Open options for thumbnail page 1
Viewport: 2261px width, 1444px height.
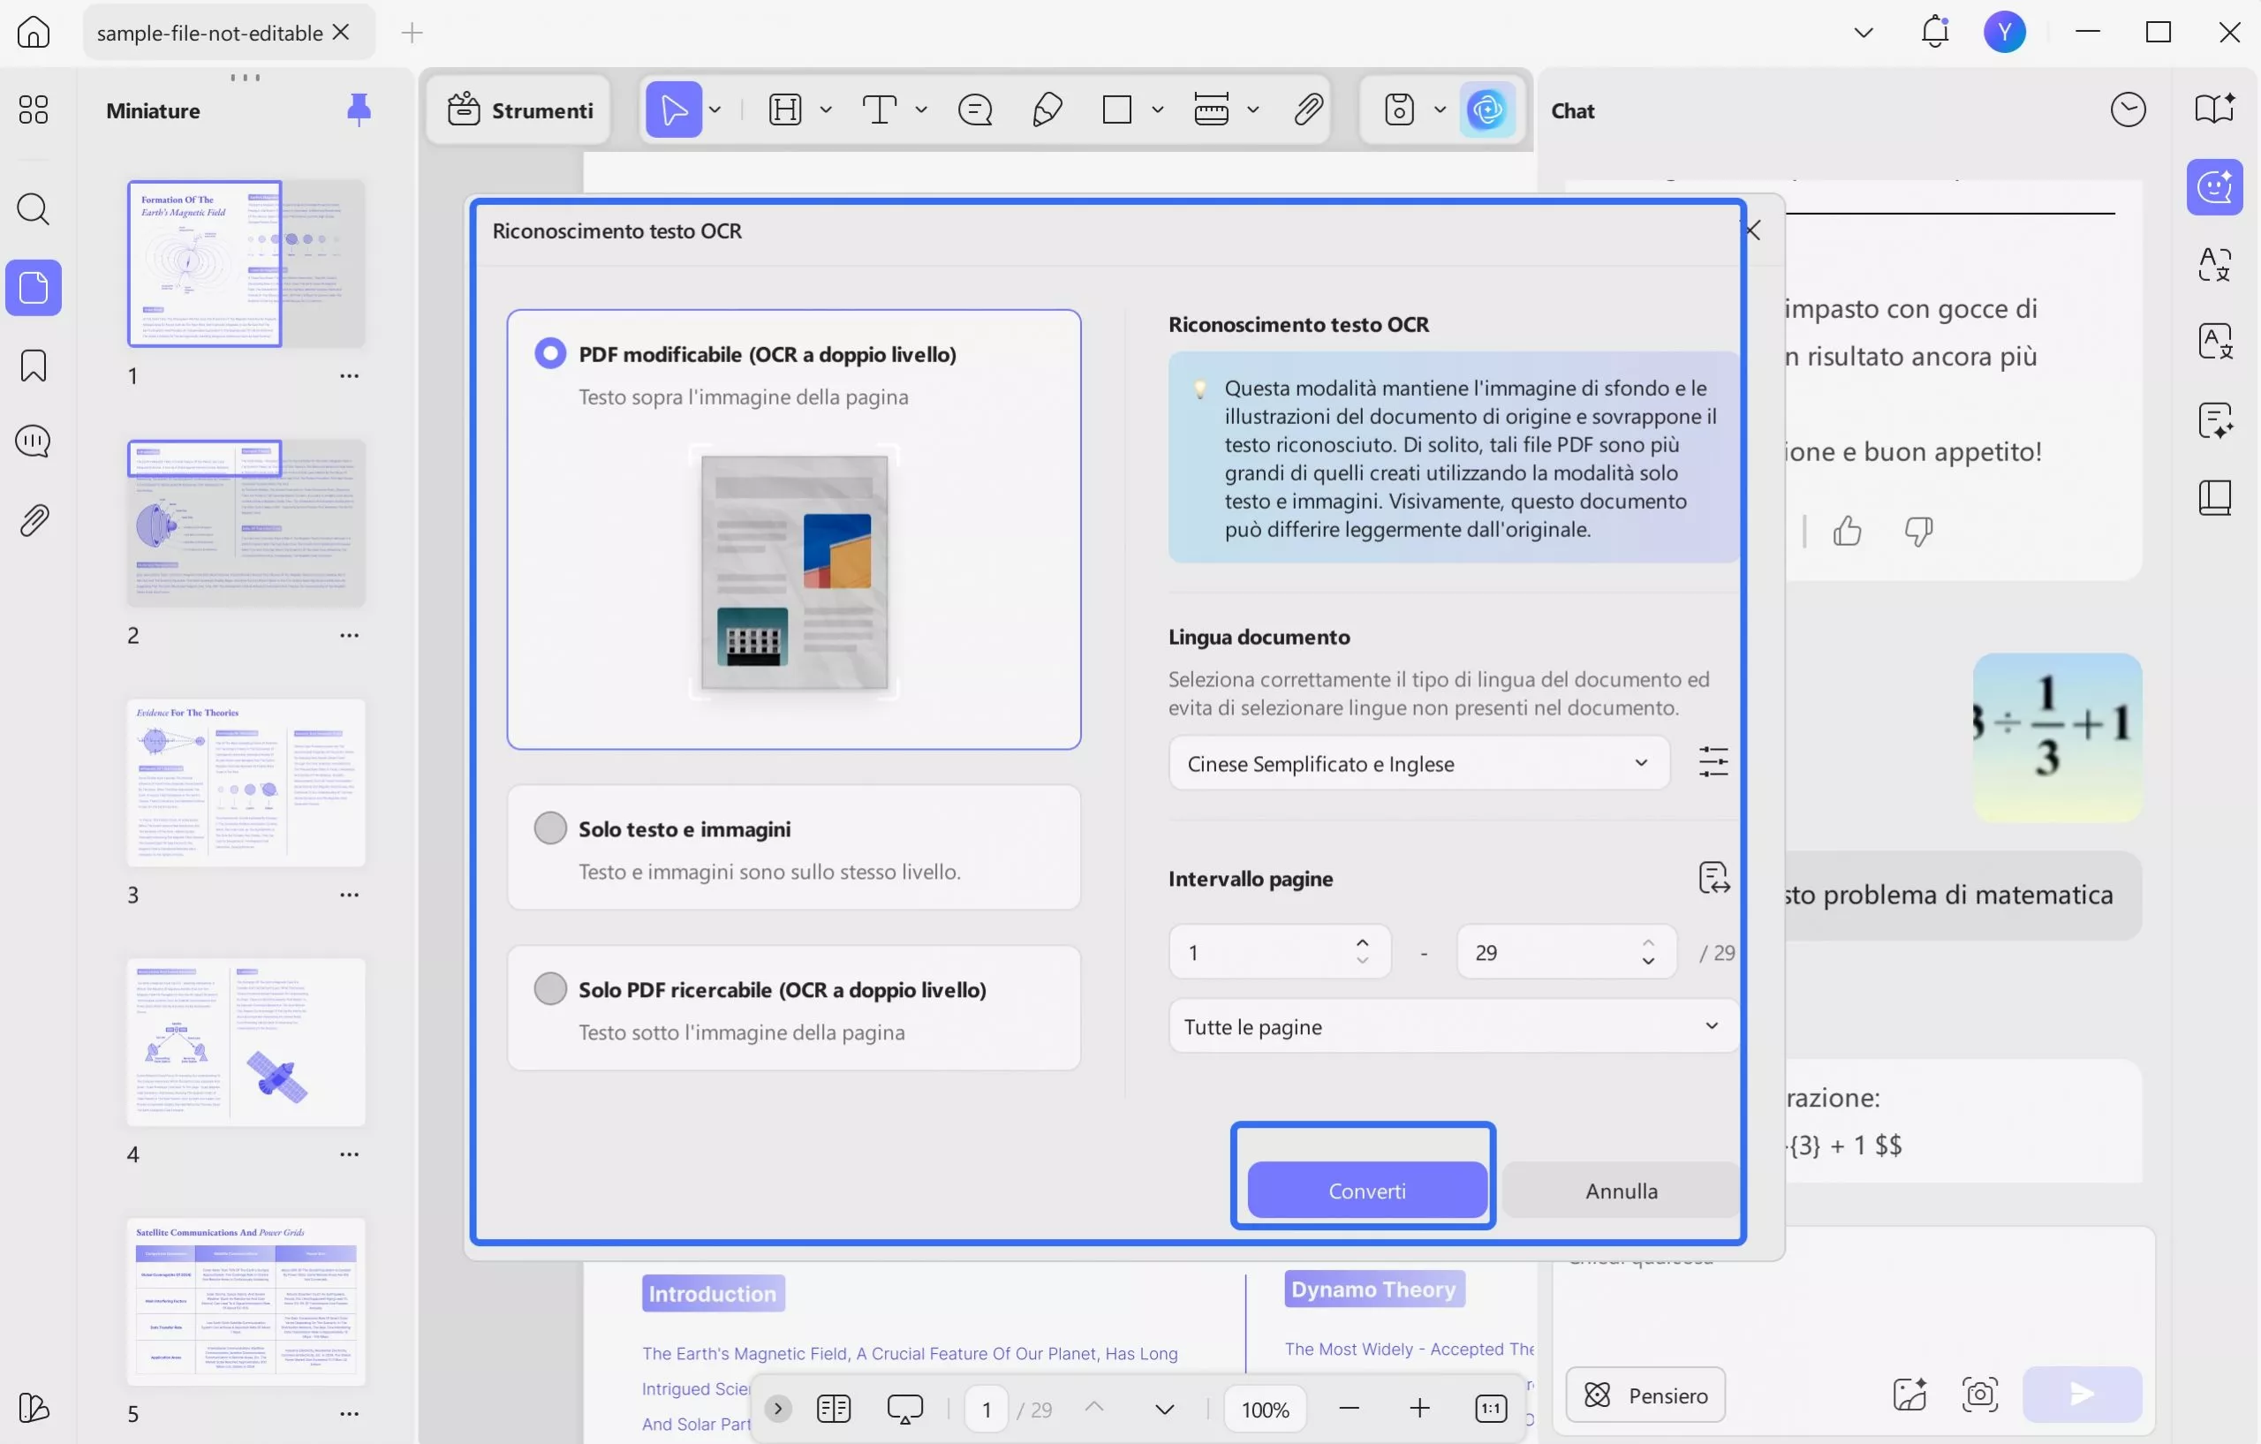click(349, 375)
